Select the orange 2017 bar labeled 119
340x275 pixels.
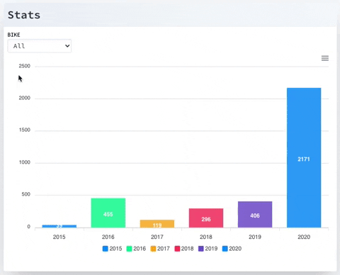[157, 224]
